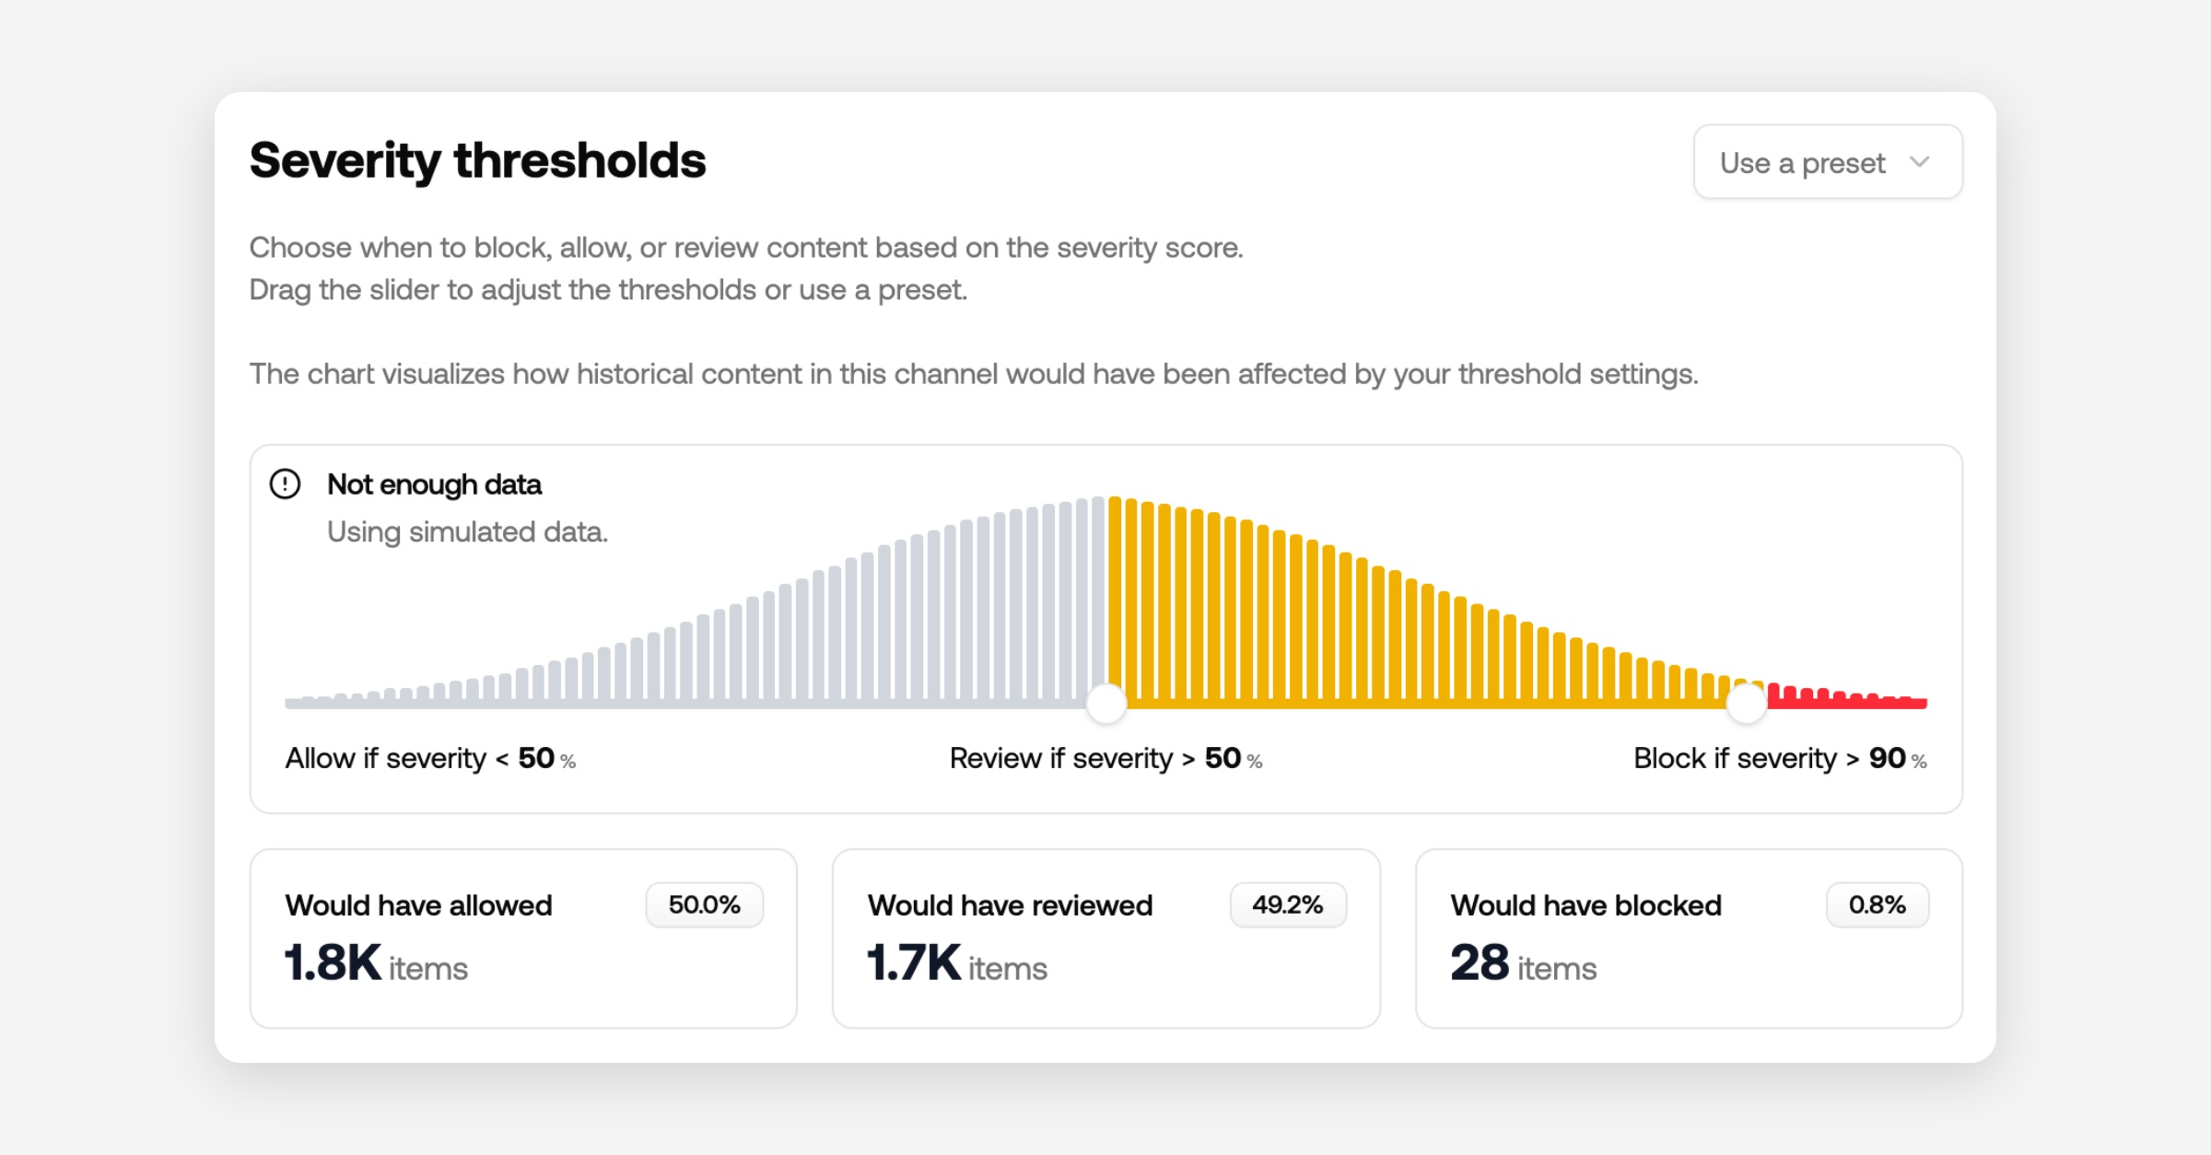Click the Severity thresholds heading
Viewport: 2211px width, 1155px height.
coord(477,160)
